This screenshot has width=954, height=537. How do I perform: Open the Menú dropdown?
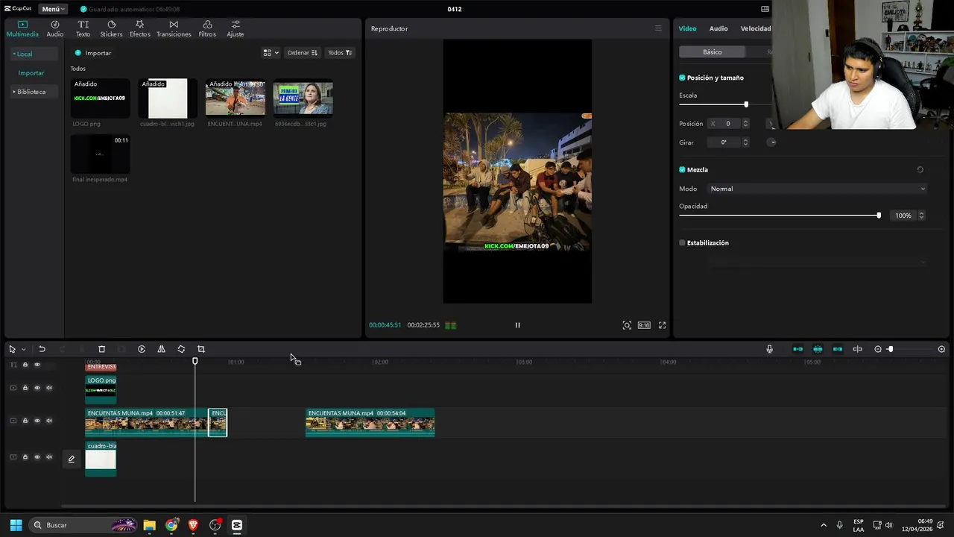[x=53, y=9]
